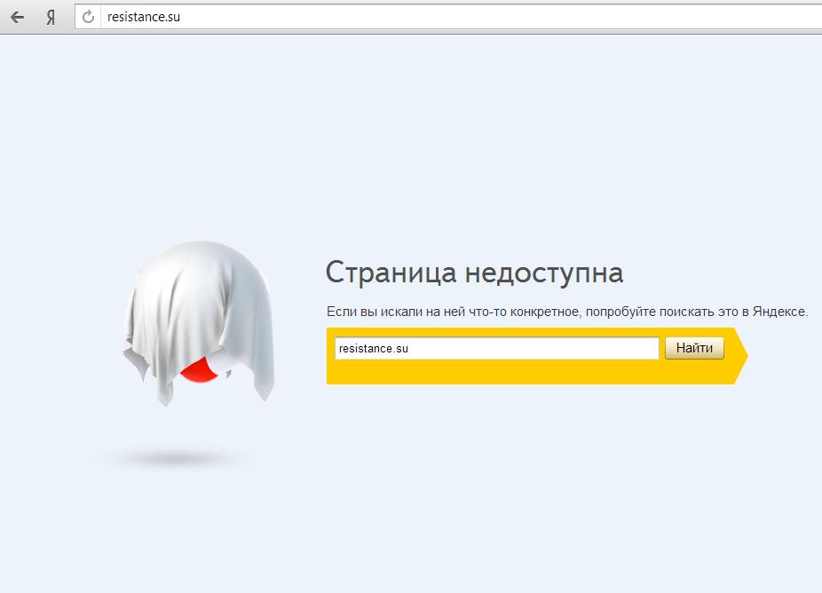
Task: Select the "Страница недоступна" heading text
Action: click(474, 273)
